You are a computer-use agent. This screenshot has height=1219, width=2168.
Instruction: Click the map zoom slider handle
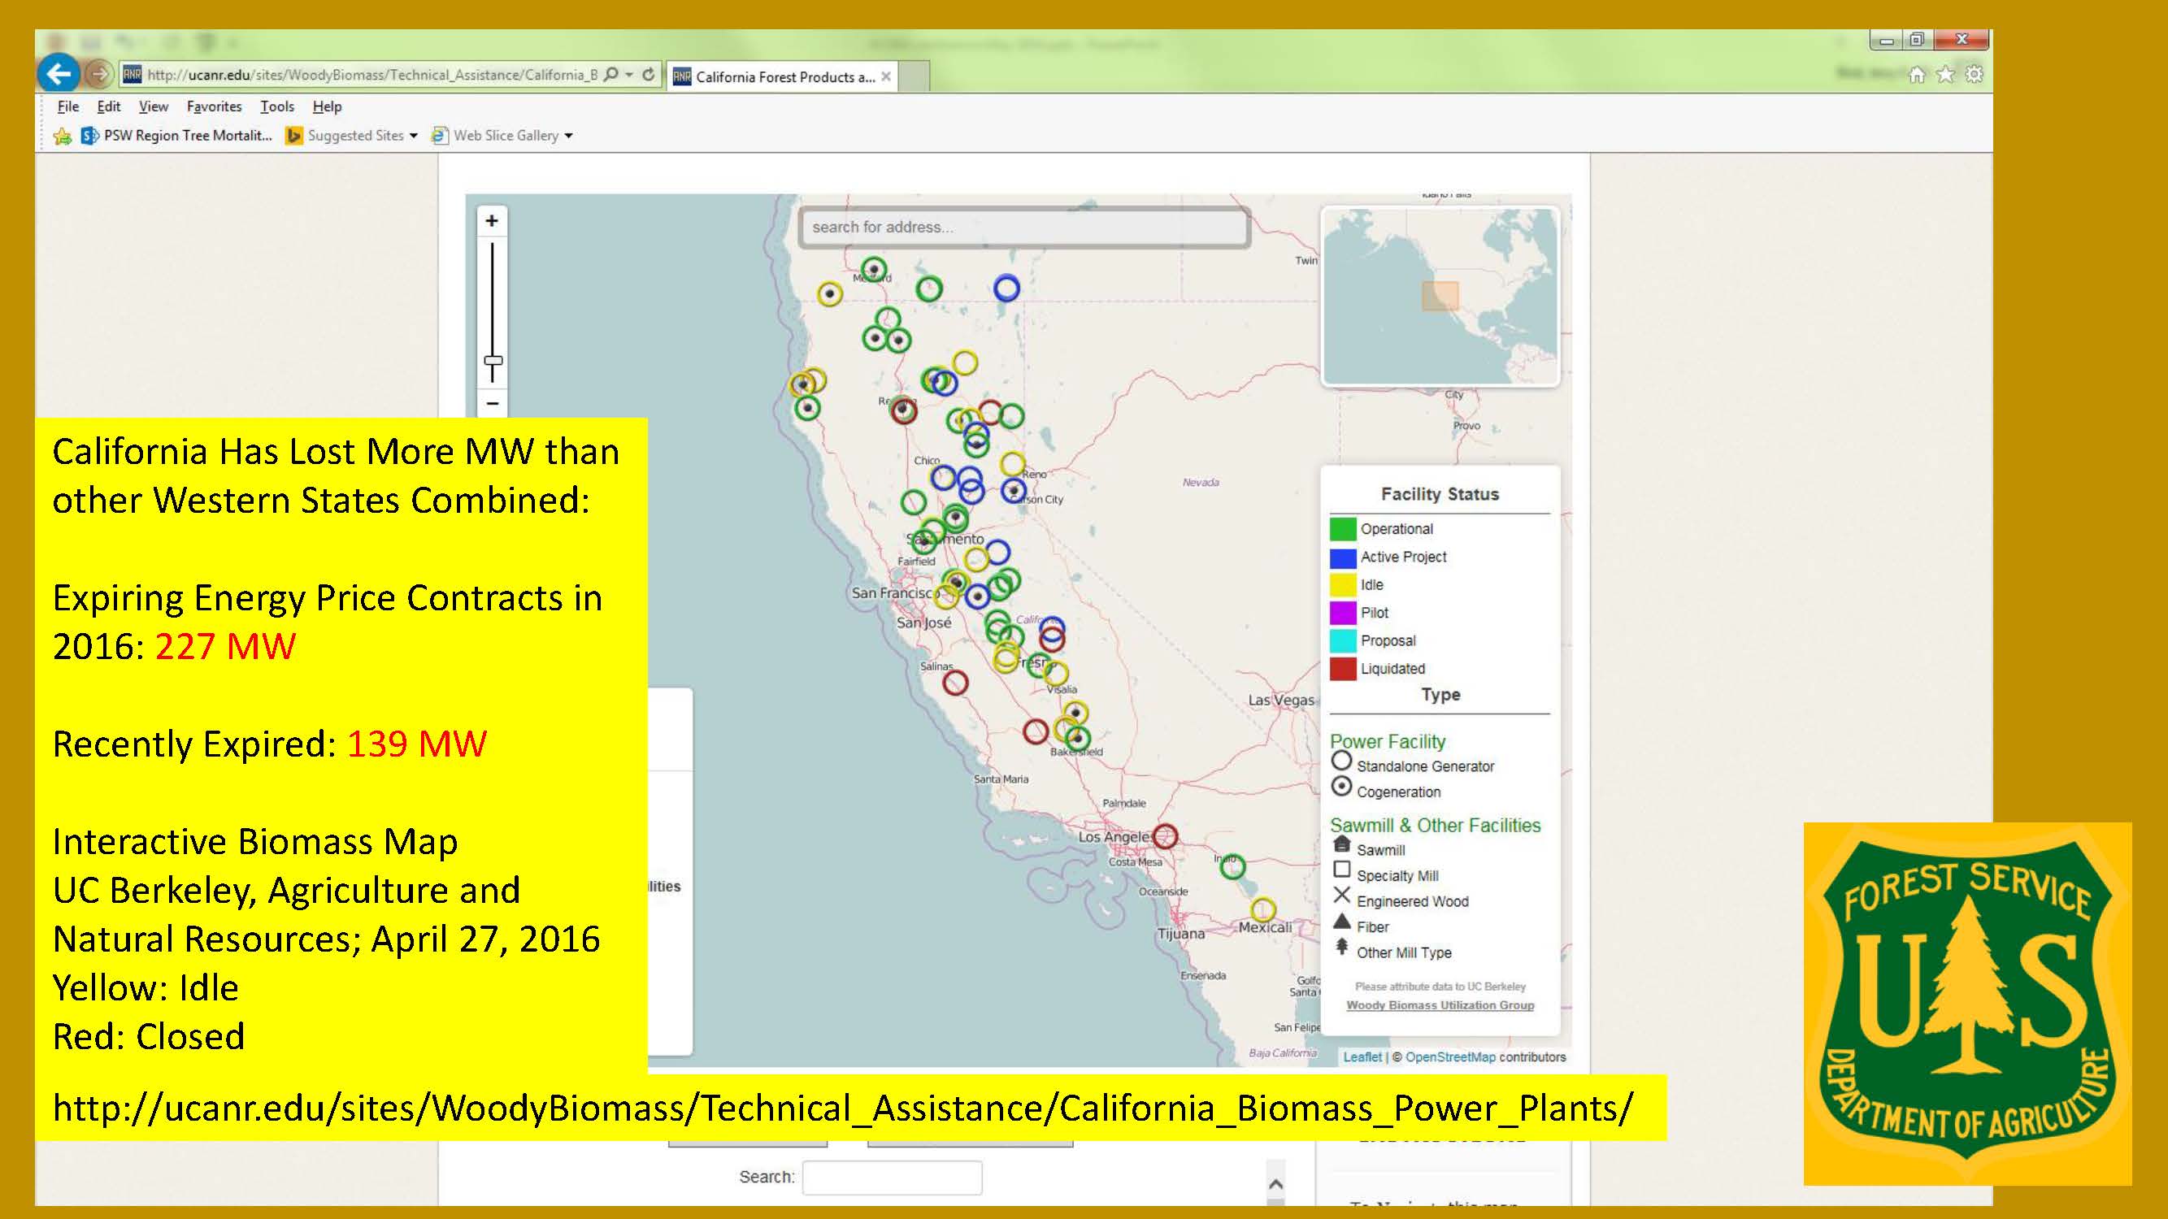[493, 361]
